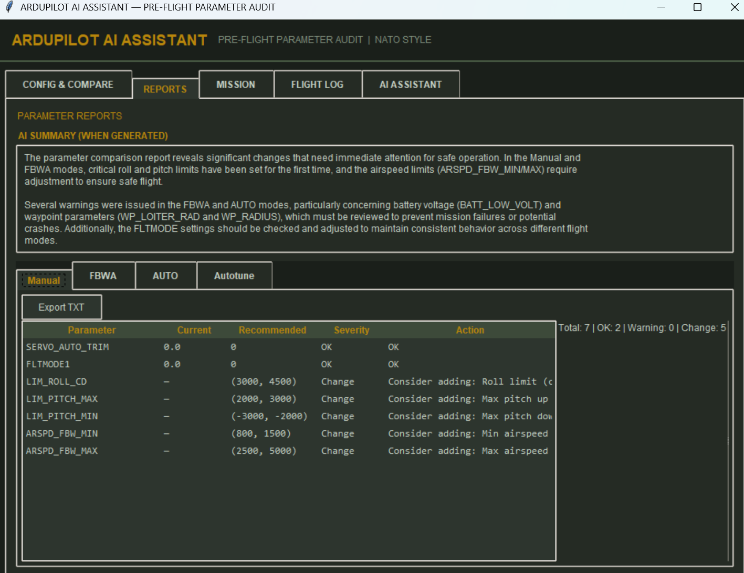This screenshot has width=744, height=573.
Task: Click the 'AI SUMMARY (WHEN GENERATED)' label
Action: tap(93, 136)
